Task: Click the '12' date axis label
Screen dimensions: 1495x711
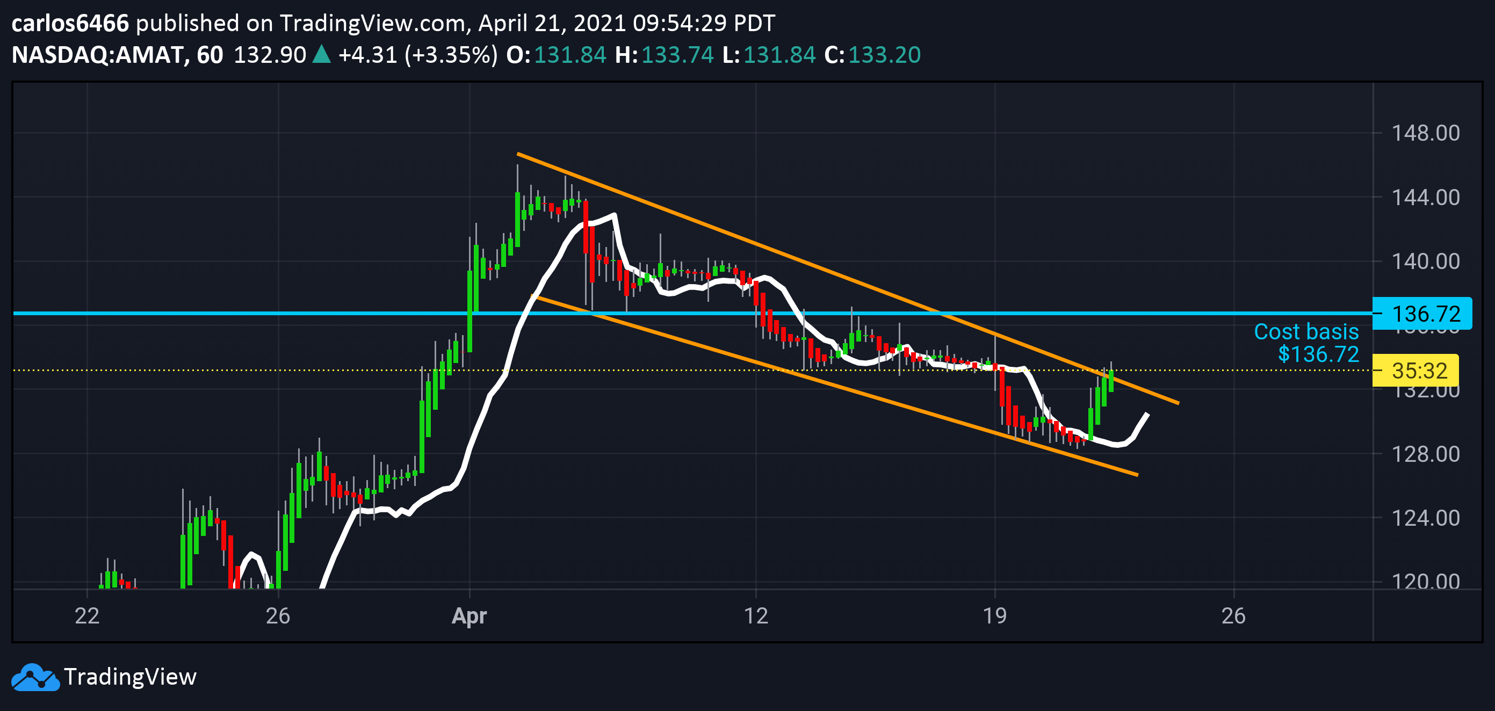Action: pos(756,616)
